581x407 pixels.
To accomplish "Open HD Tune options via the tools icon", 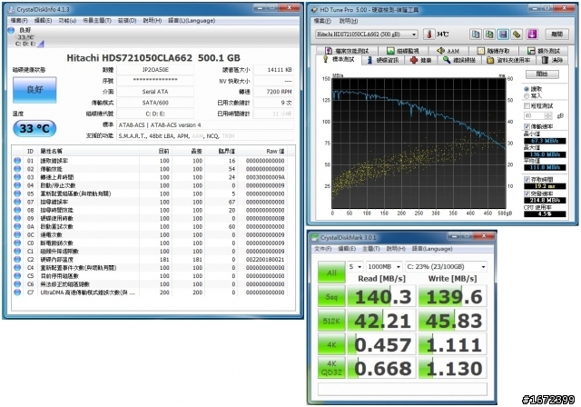I will [517, 35].
